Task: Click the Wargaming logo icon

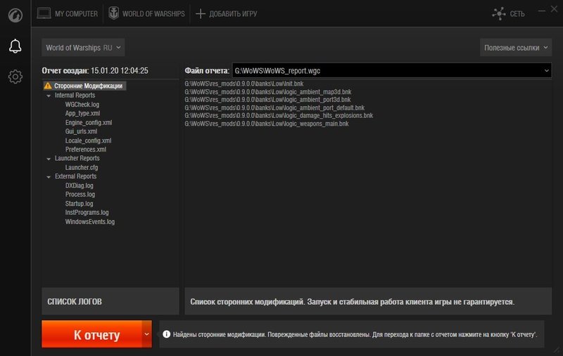Action: click(x=15, y=14)
